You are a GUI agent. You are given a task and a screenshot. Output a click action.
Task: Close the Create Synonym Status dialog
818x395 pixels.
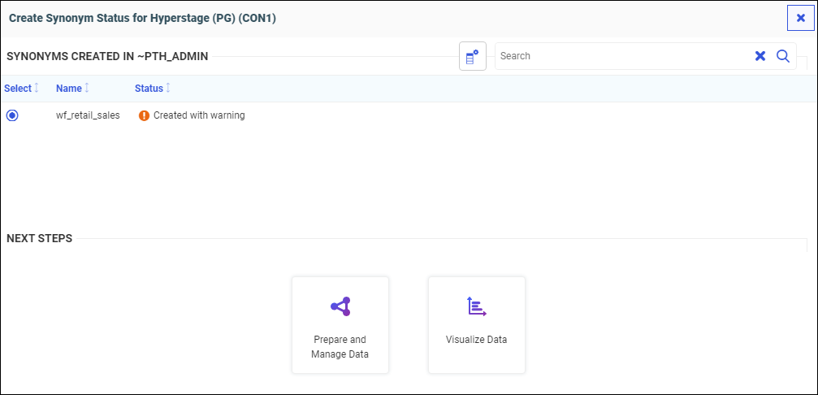pyautogui.click(x=800, y=18)
